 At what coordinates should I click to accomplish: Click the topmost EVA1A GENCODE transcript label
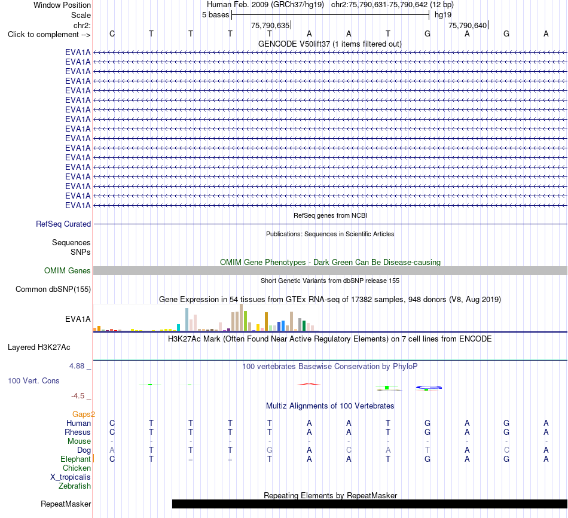78,53
